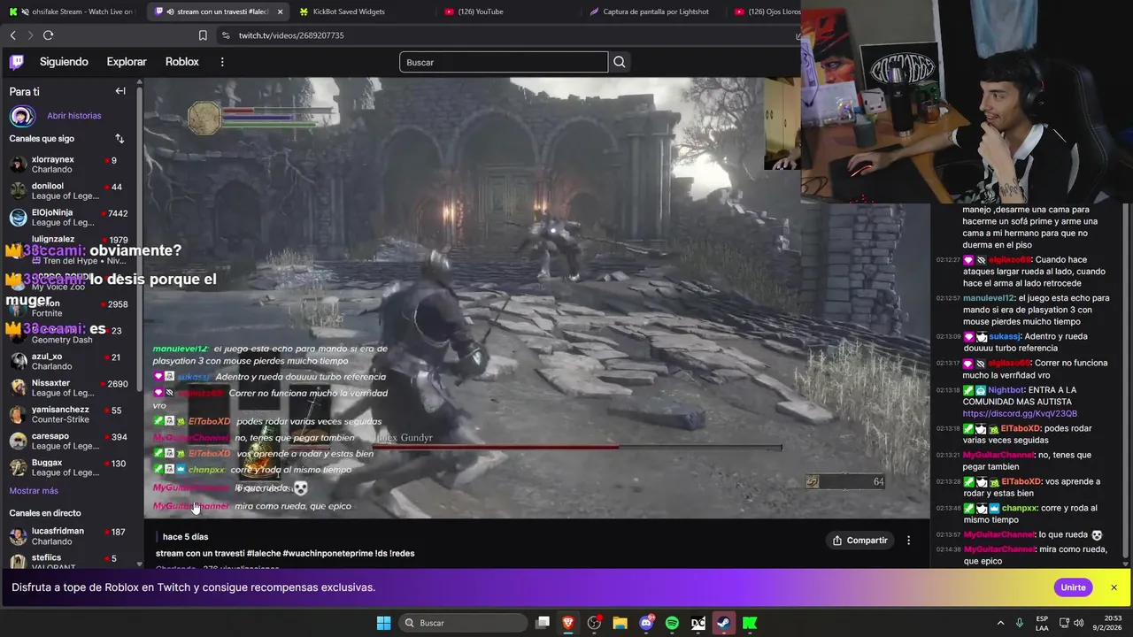Viewport: 1133px width, 637px height.
Task: Switch to KickBot Saved Widgets tab
Action: [349, 12]
